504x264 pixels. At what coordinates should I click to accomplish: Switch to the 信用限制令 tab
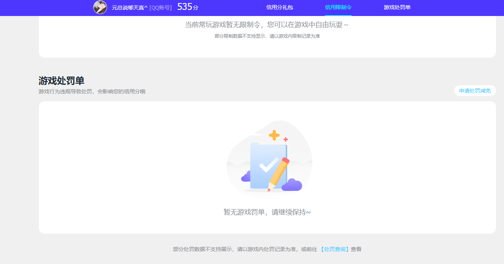point(338,7)
